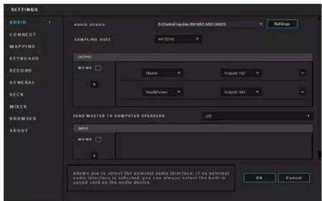322x201 pixels.
Task: Click the Audio Device label
Action: click(x=90, y=25)
